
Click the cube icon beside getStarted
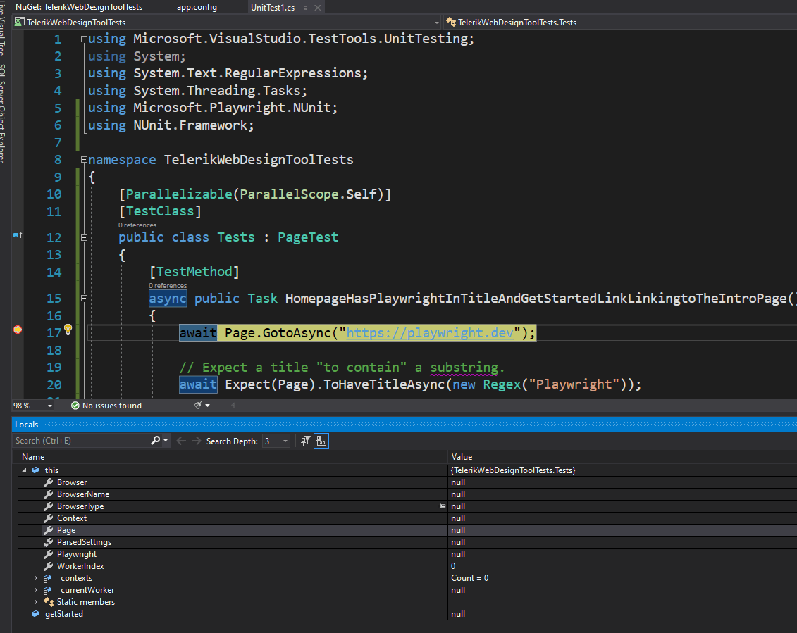pyautogui.click(x=35, y=614)
